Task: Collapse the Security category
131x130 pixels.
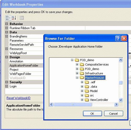Action: coord(7,82)
